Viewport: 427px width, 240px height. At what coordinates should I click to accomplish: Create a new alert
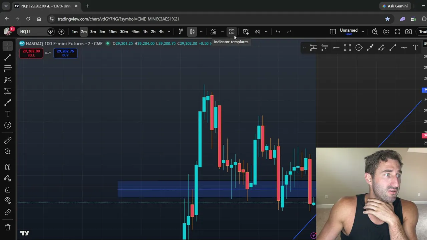[x=246, y=32]
